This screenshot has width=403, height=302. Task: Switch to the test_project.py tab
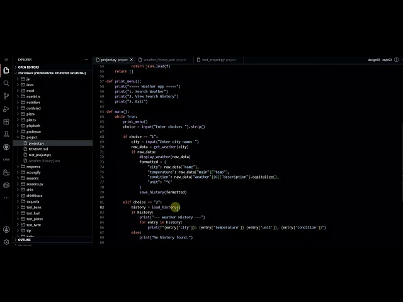pos(219,60)
